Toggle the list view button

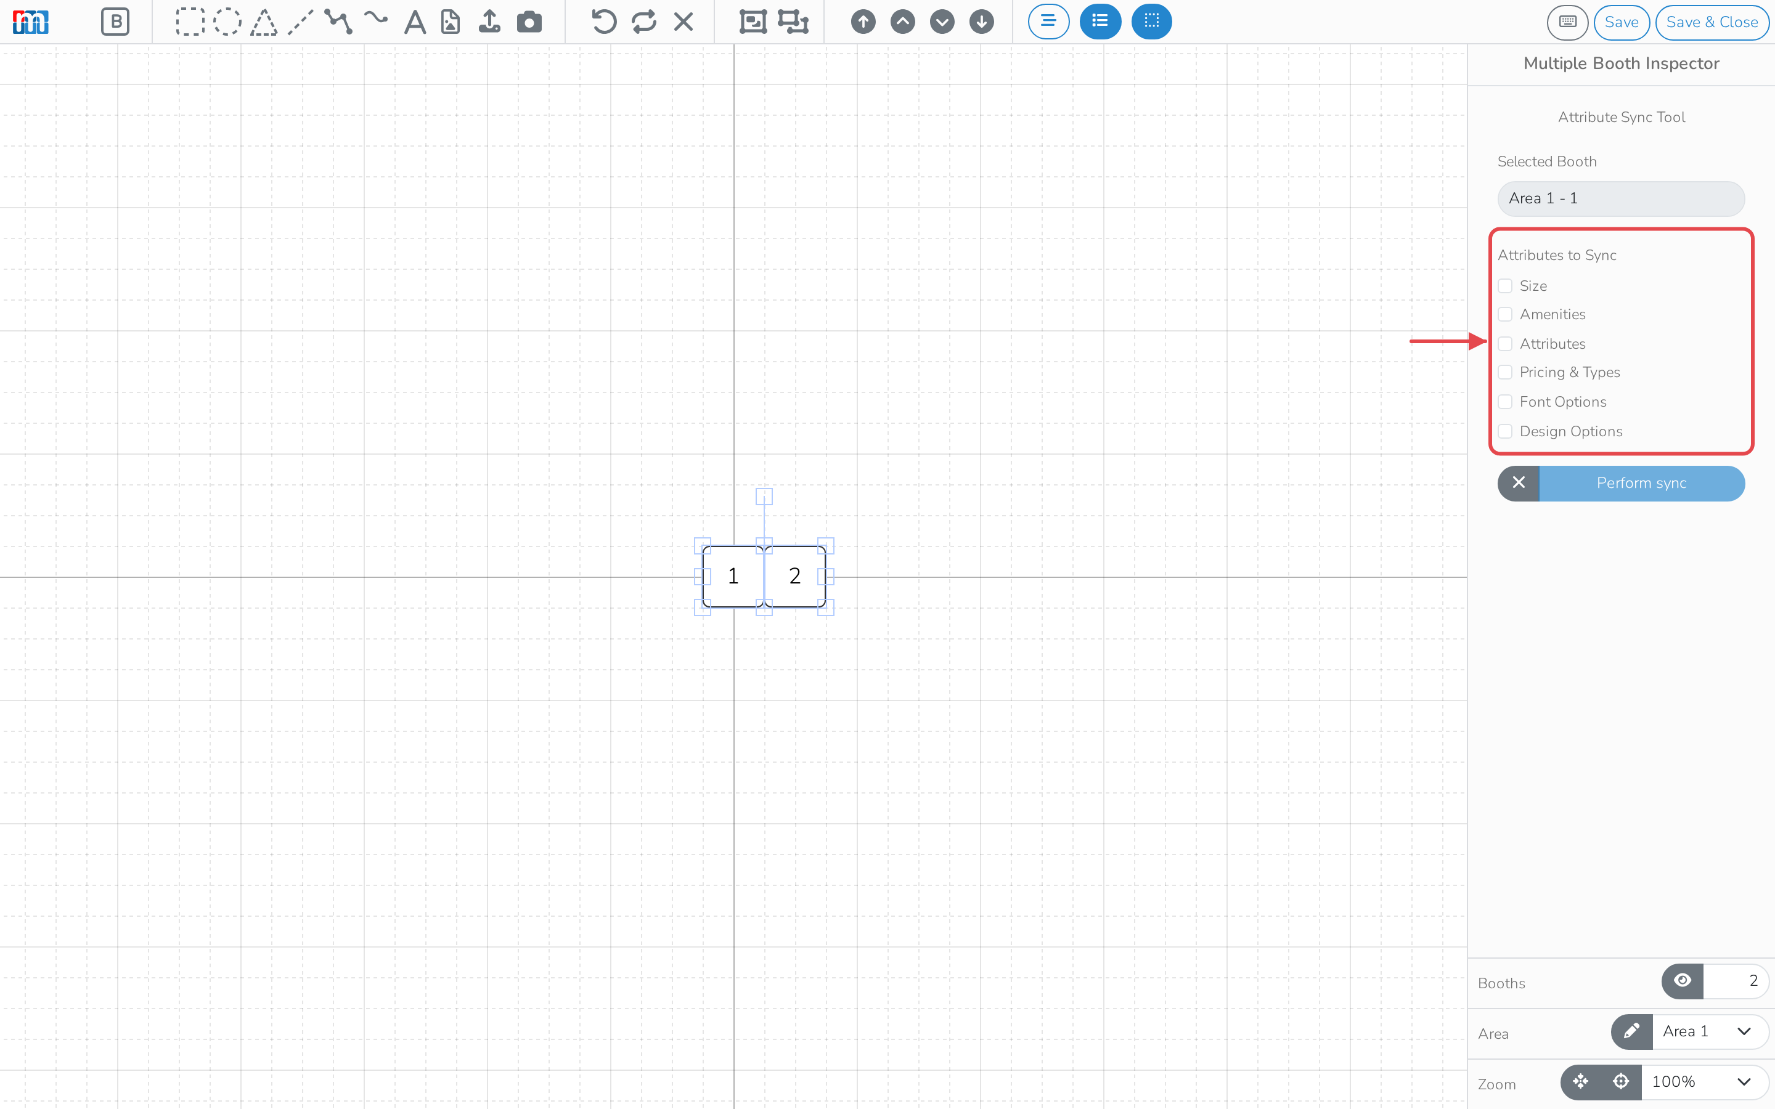(1100, 22)
